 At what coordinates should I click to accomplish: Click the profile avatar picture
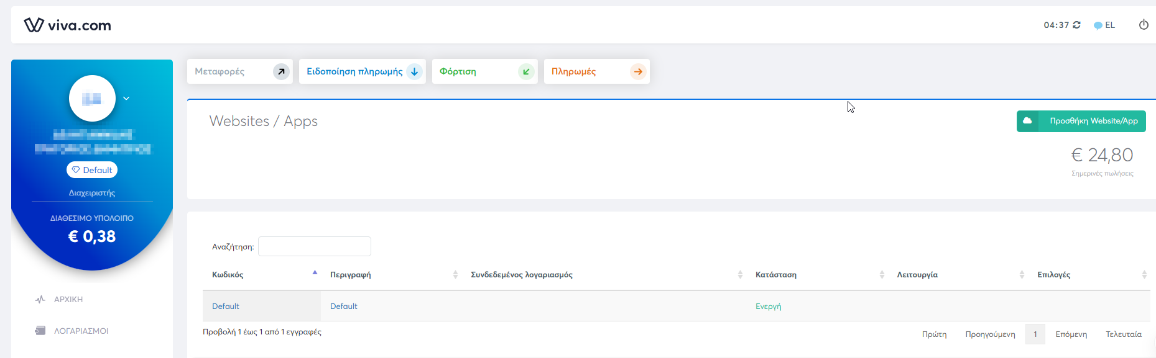tap(92, 99)
